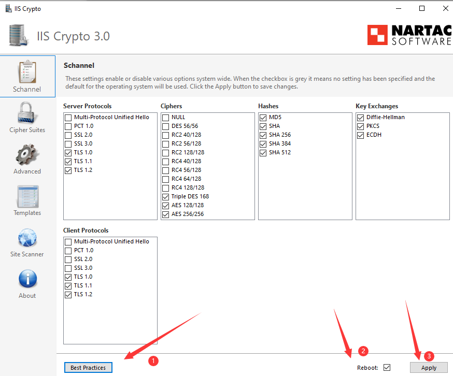Enable the RC4 128/128 cipher checkbox
Viewport: 453px width, 376px height.
point(165,188)
